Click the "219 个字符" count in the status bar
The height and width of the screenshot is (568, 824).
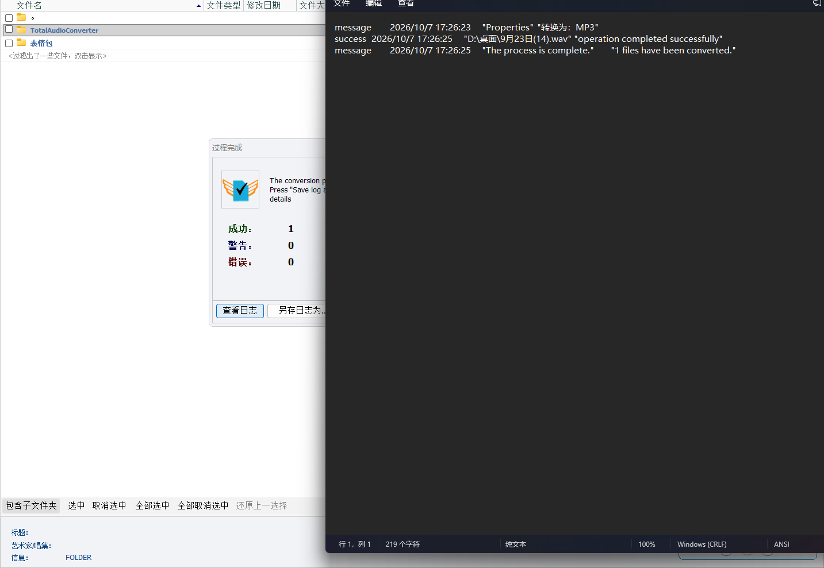[x=403, y=544]
